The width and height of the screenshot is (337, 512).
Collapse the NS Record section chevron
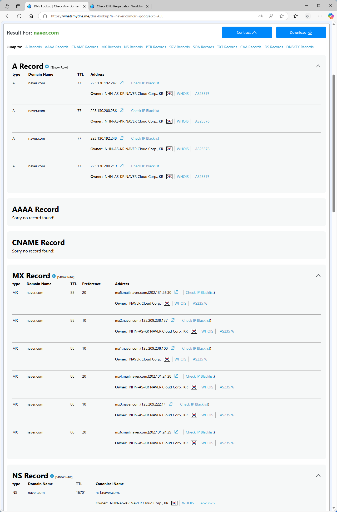[318, 476]
